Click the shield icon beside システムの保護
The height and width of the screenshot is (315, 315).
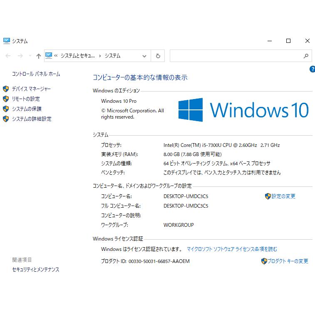[x=6, y=109]
